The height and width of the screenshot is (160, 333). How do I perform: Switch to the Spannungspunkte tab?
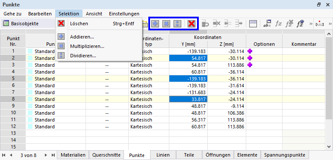(285, 155)
